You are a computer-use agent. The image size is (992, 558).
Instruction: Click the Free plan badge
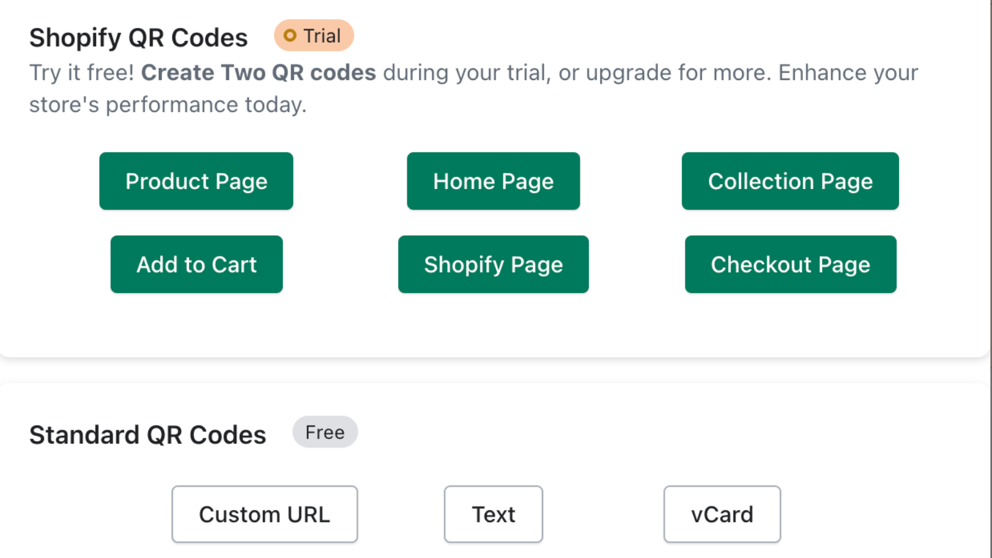[325, 432]
